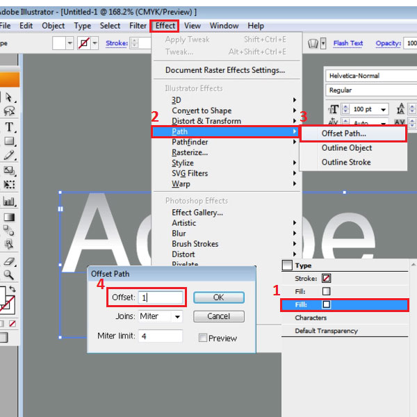This screenshot has height=417, width=417.
Task: Select the Scale tool
Action: (x=9, y=170)
